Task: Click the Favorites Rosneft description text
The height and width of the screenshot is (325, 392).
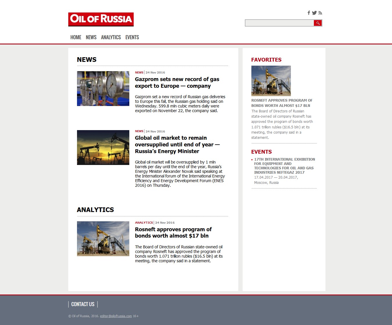Action: (x=282, y=124)
